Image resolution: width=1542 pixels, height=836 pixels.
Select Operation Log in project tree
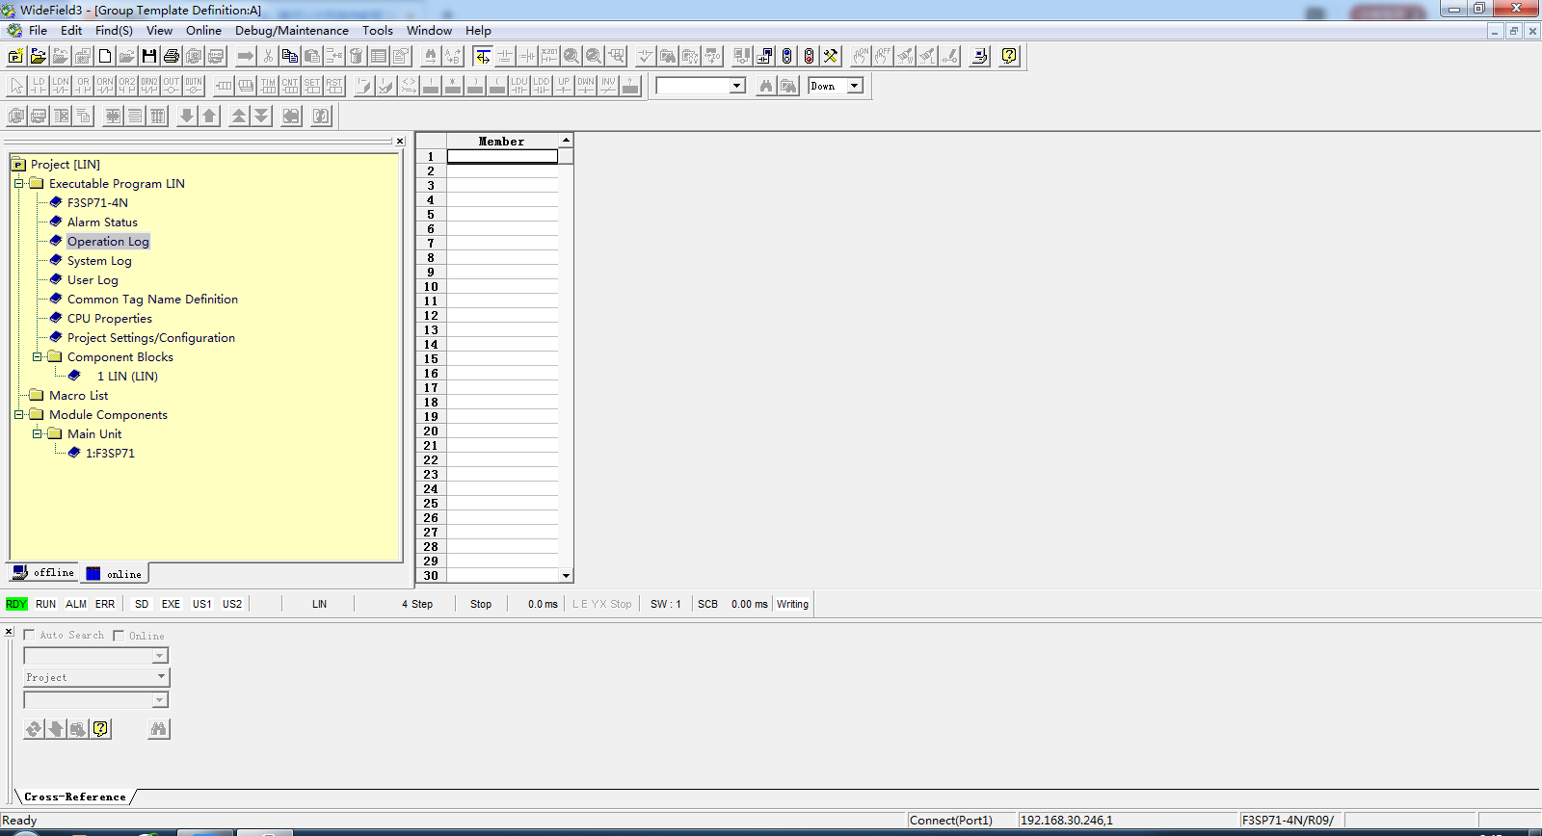point(108,241)
